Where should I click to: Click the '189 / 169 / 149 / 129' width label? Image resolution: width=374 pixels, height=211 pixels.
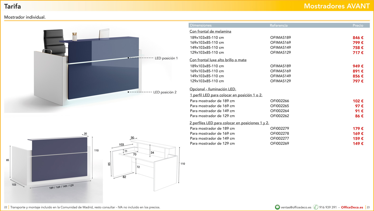61,186
